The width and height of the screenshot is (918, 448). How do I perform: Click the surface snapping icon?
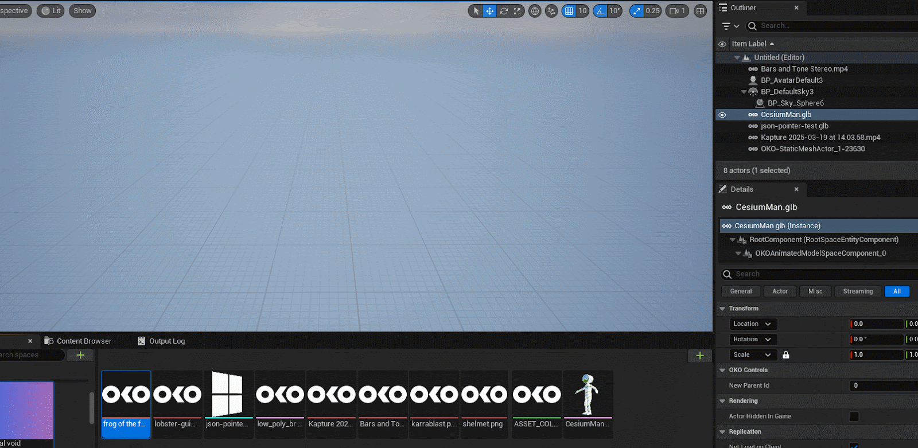tap(551, 11)
